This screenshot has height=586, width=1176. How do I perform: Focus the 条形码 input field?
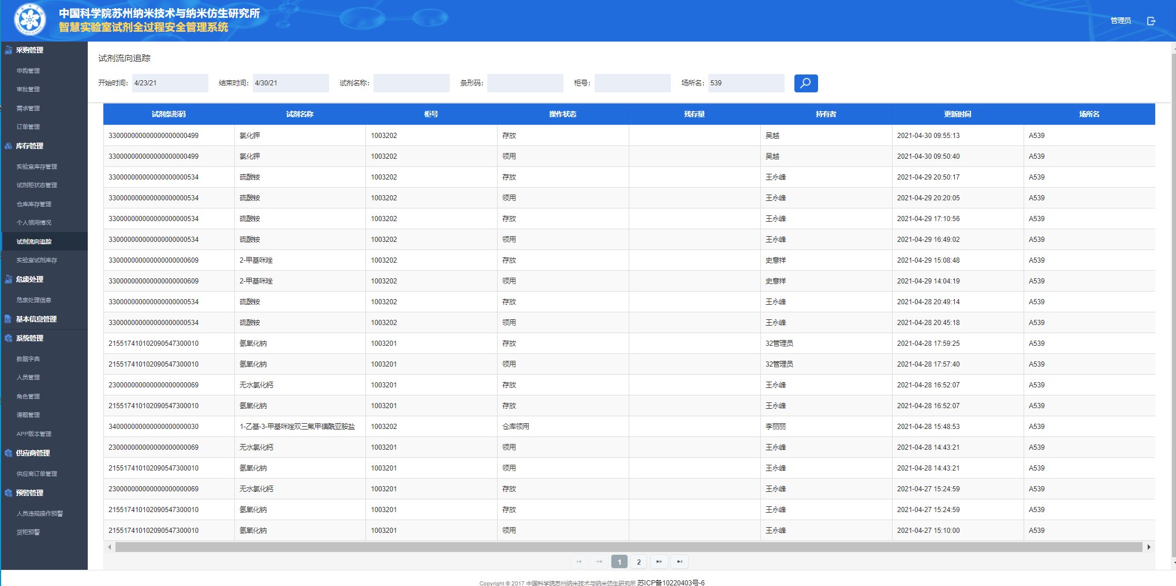[x=525, y=83]
